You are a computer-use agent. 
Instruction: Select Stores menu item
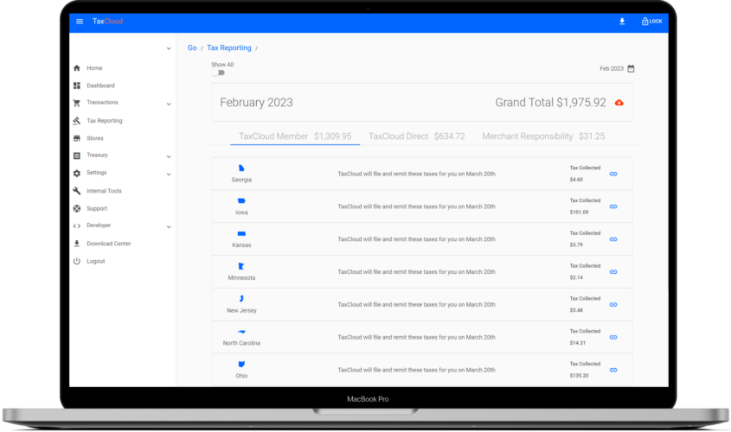95,138
